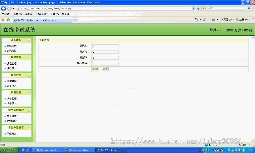Click the Add to Favorites icon

point(8,20)
